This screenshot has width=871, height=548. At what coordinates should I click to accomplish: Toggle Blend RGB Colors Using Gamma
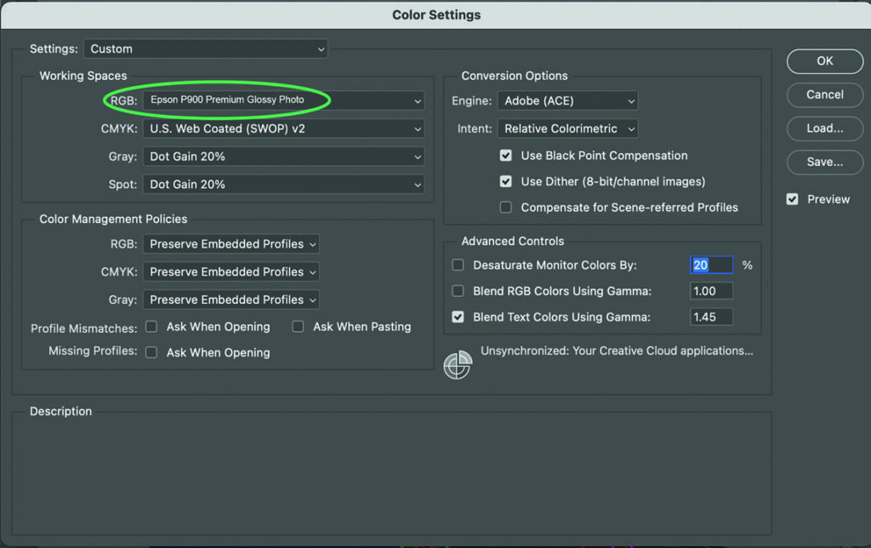tap(458, 291)
